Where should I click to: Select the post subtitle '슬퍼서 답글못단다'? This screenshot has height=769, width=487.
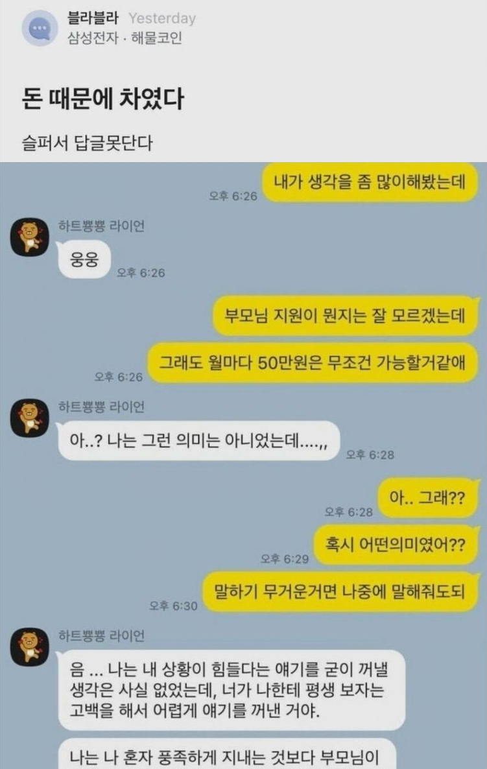tap(88, 143)
